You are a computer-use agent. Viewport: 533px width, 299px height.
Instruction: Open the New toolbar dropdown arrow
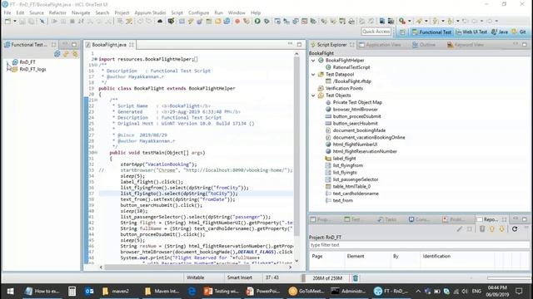(15, 21)
